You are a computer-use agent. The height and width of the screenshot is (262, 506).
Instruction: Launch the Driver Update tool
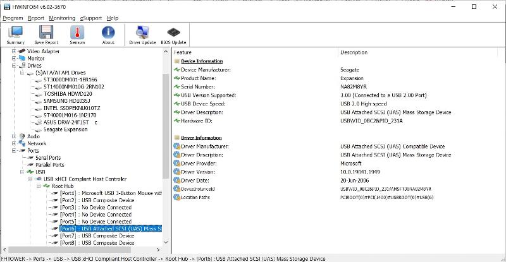pyautogui.click(x=142, y=35)
